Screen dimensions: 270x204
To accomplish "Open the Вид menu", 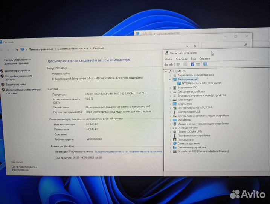I will click(193, 59).
